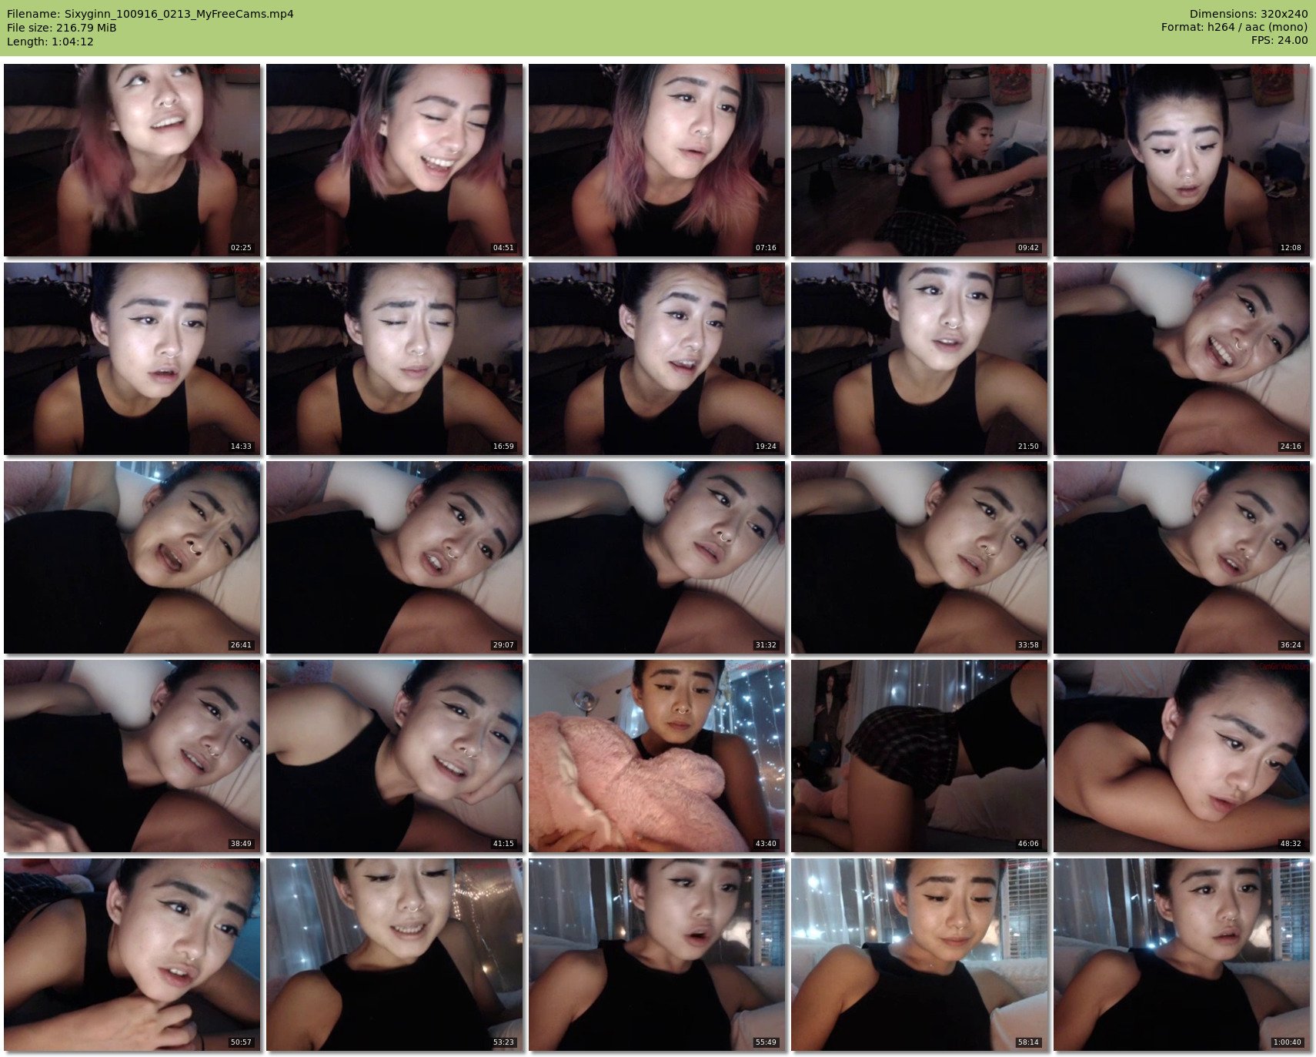Click the 09:42 frame thumbnail

click(919, 160)
